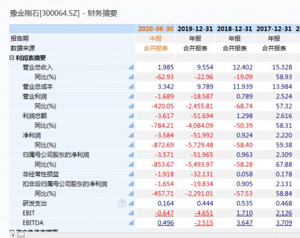This screenshot has height=238, width=300.
Task: Click the 数据来源 row label
Action: point(23,48)
